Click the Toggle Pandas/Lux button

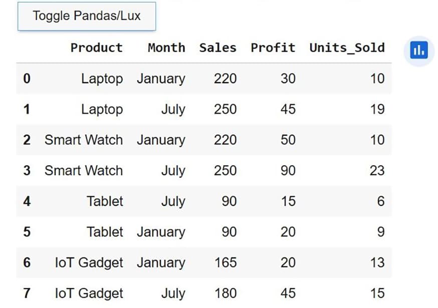[x=87, y=16]
